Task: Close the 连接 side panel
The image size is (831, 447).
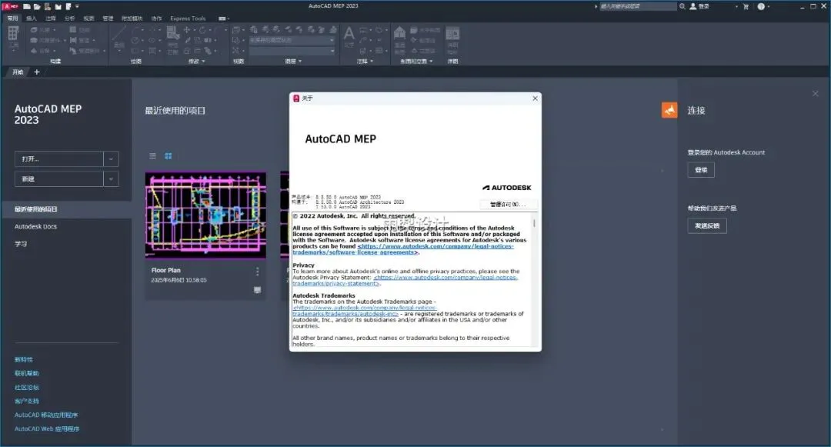Action: click(815, 94)
